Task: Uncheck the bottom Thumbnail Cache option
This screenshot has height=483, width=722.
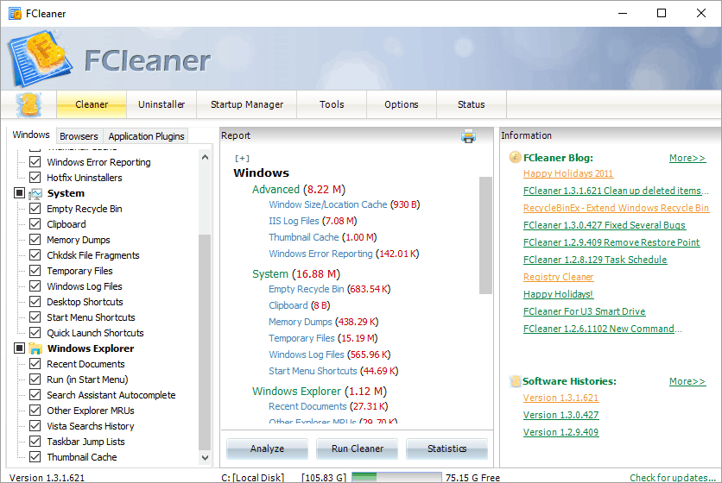Action: [x=35, y=457]
